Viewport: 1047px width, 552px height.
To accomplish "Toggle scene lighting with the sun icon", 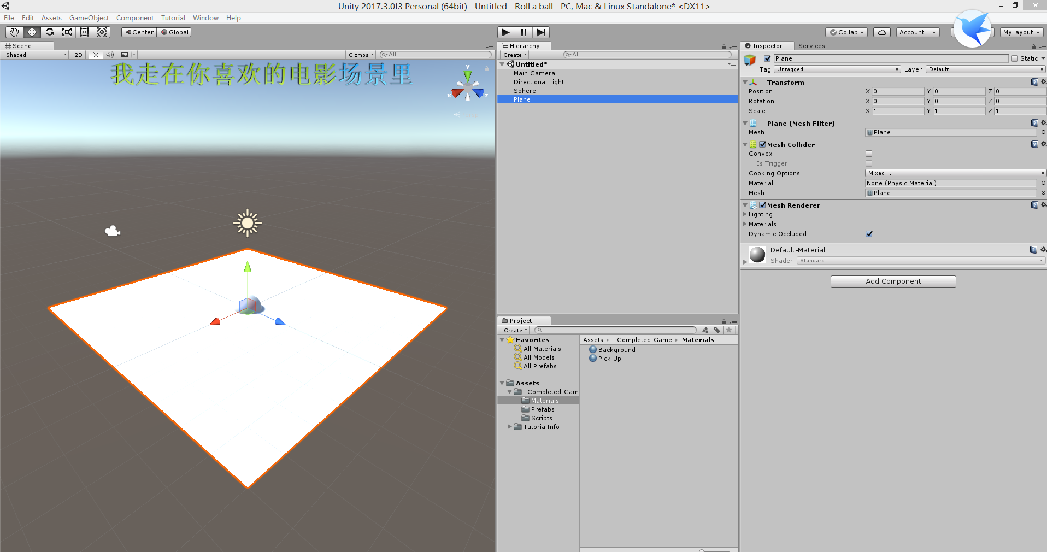I will tap(95, 55).
